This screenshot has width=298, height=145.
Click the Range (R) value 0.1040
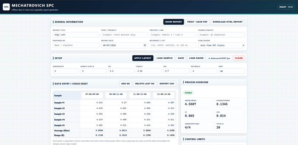click(x=171, y=135)
